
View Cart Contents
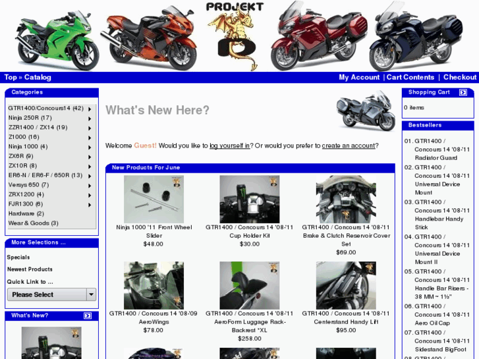[410, 77]
